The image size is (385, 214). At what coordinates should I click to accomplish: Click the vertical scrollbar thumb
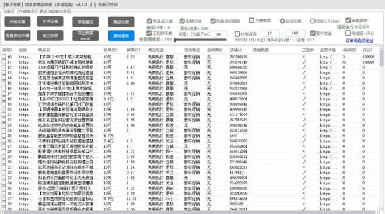pyautogui.click(x=381, y=58)
